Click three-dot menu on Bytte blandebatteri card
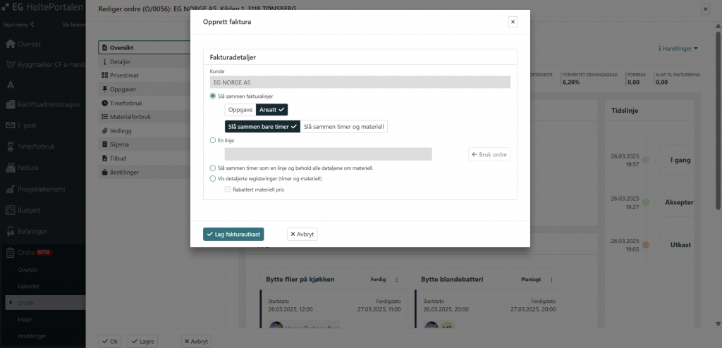The height and width of the screenshot is (348, 722). 552,280
